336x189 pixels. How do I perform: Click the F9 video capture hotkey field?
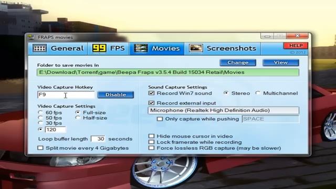[x=66, y=94]
